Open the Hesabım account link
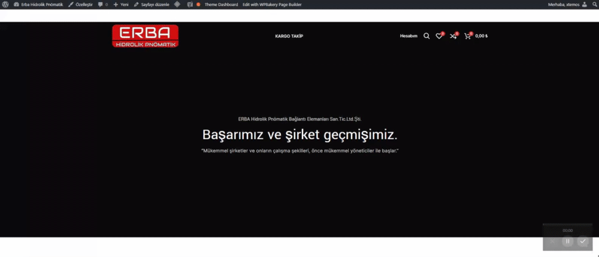 (409, 36)
